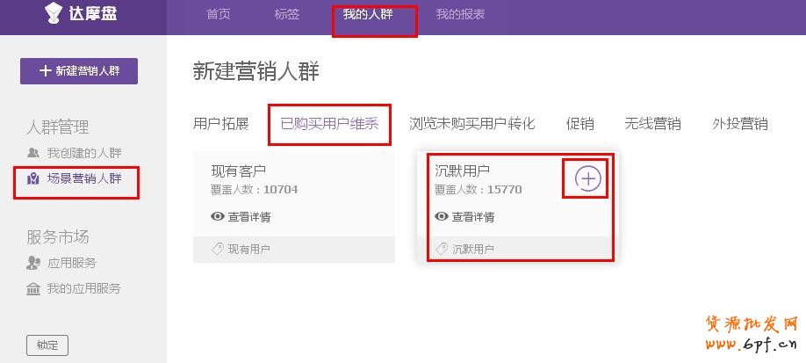Click the 锁定 button

[47, 345]
